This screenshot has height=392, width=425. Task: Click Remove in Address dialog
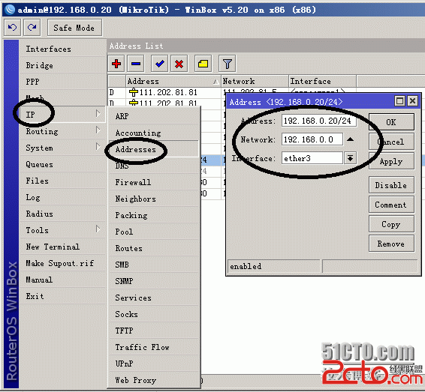coord(391,244)
